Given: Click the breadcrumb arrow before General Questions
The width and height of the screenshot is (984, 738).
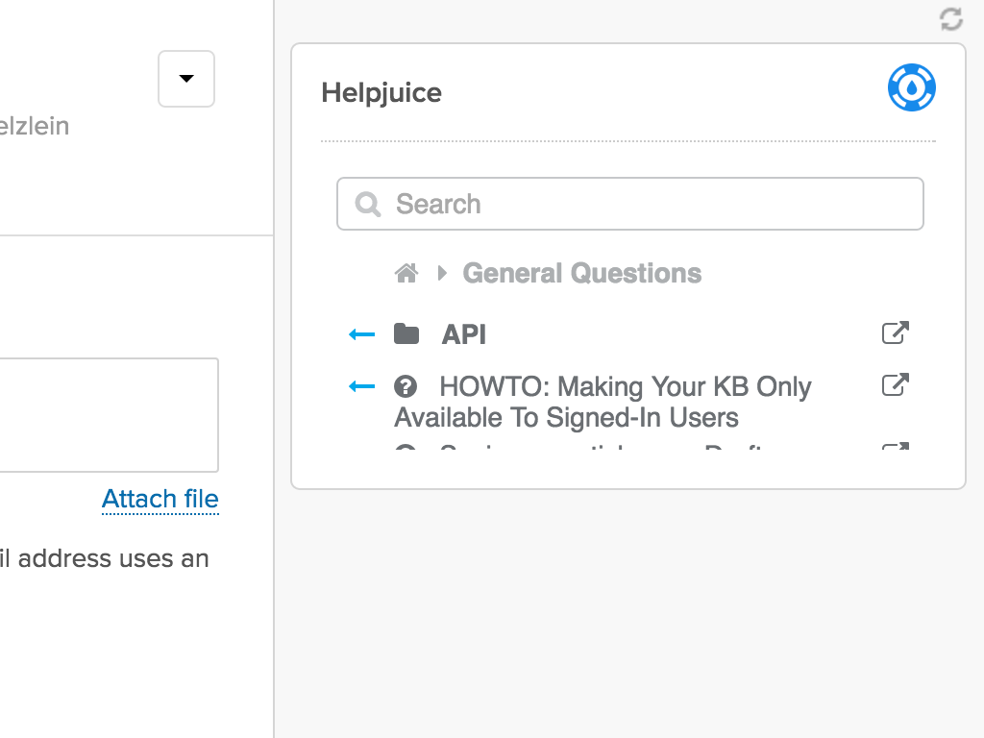Looking at the screenshot, I should tap(442, 274).
